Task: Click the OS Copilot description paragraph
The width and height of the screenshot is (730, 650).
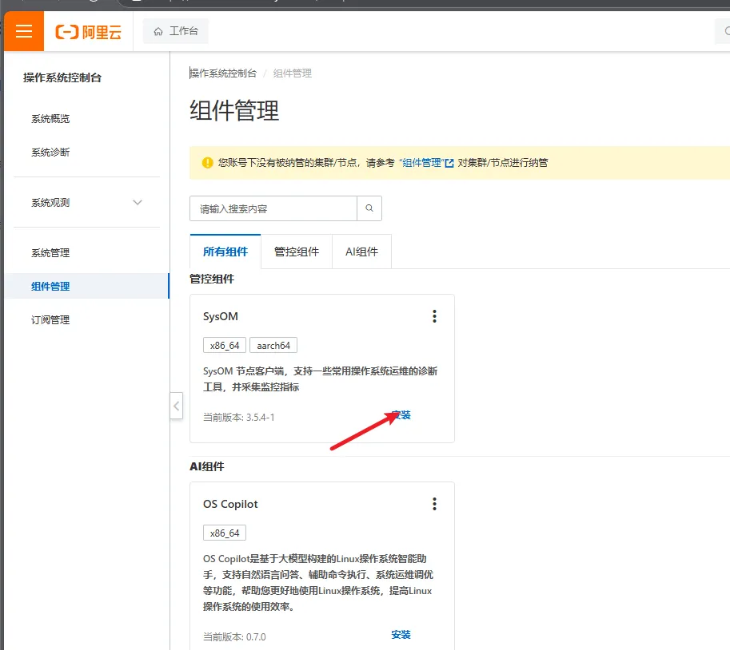Action: (x=318, y=583)
